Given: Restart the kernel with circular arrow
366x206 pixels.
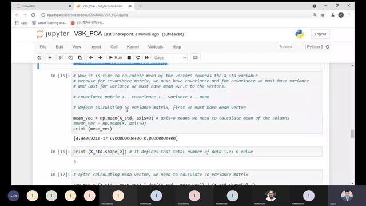Looking at the screenshot, I should coord(138,57).
